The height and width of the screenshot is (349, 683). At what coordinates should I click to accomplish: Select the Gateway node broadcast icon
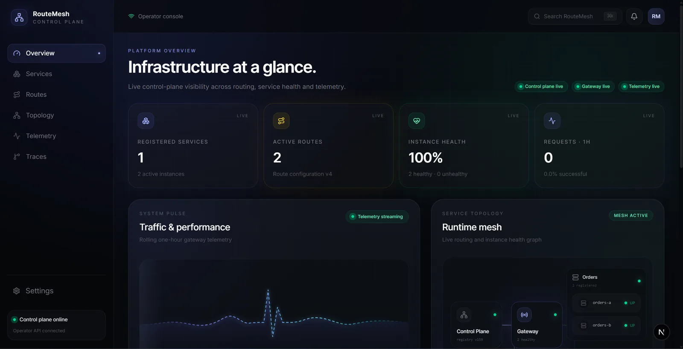coord(524,315)
